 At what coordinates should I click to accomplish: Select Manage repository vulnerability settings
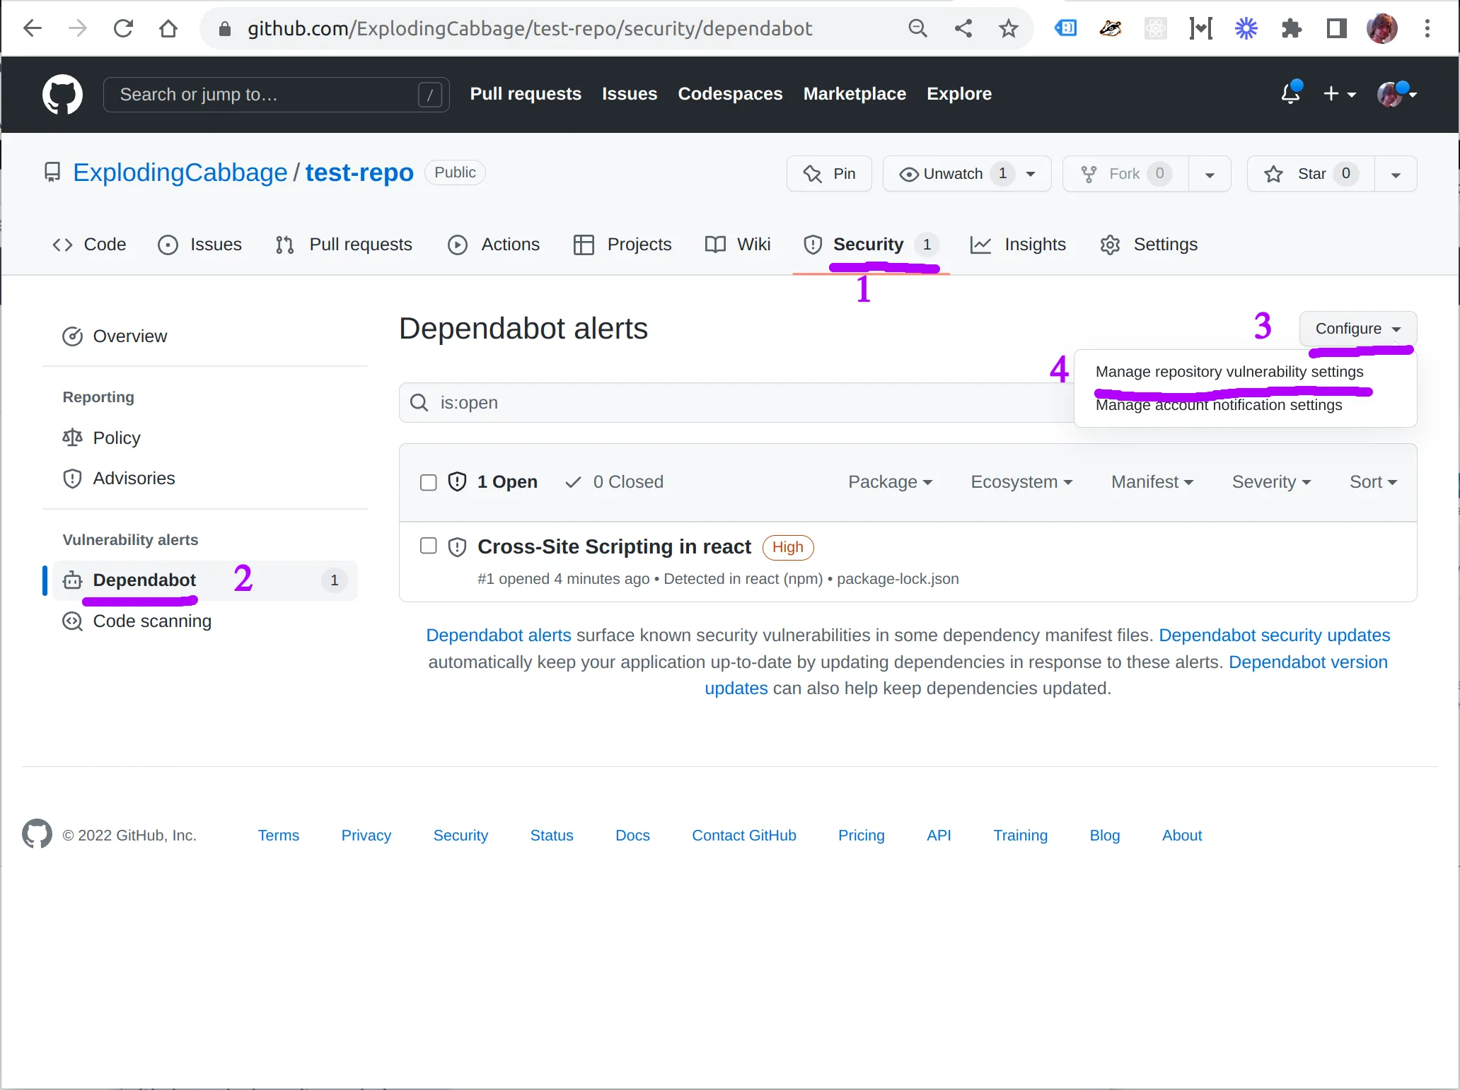1229,372
